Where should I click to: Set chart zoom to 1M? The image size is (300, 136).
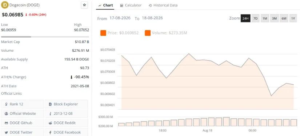pyautogui.click(x=265, y=18)
